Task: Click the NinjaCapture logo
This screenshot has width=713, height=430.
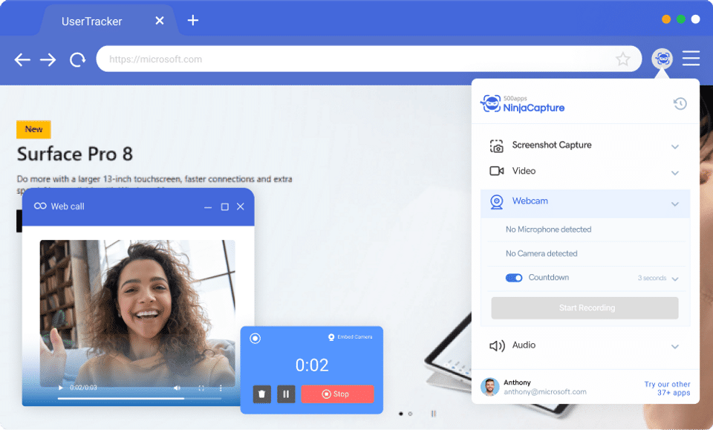Action: 522,104
